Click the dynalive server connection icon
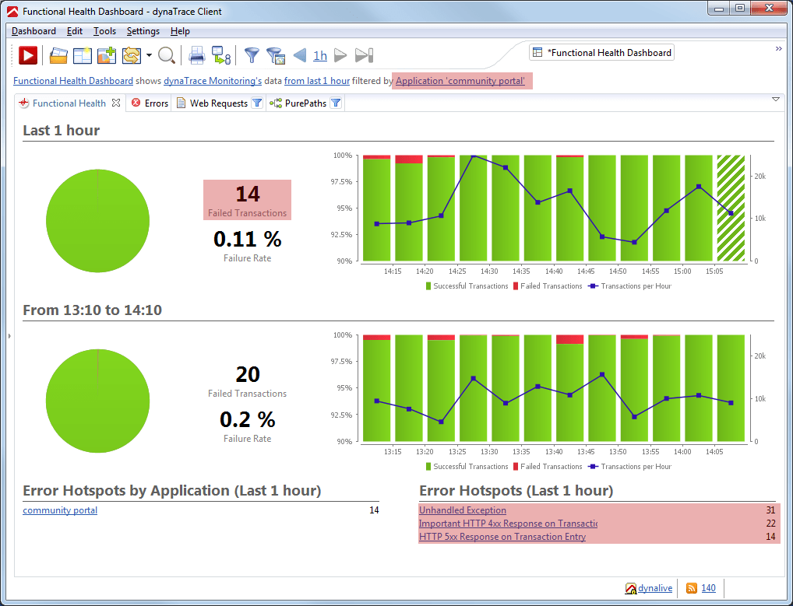 pyautogui.click(x=631, y=588)
